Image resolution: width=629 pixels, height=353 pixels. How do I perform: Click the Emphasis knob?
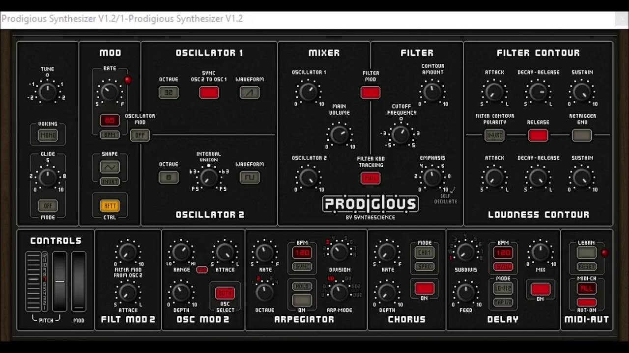click(432, 177)
